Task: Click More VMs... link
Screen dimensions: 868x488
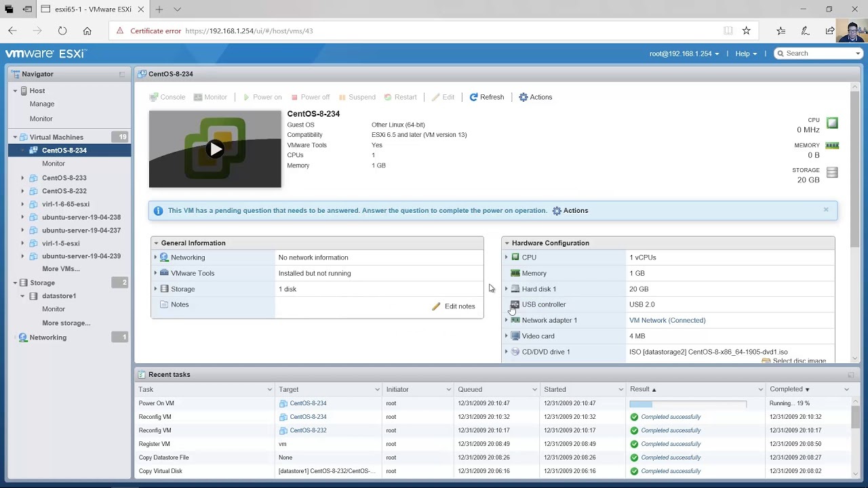Action: (x=61, y=269)
